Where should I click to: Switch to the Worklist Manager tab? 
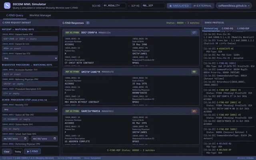click(40, 15)
